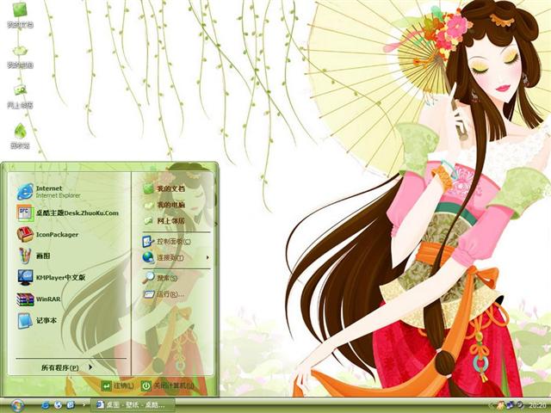Expand 连接到(T) submenu
This screenshot has height=413, width=551.
(176, 257)
